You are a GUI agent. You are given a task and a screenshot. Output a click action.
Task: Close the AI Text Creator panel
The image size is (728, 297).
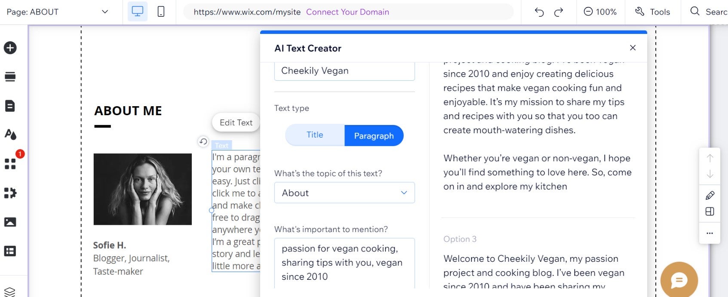(x=633, y=48)
